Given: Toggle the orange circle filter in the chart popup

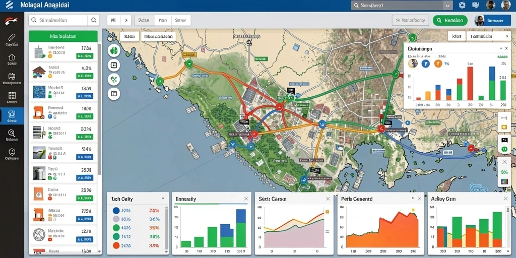Looking at the screenshot, I should 438,63.
